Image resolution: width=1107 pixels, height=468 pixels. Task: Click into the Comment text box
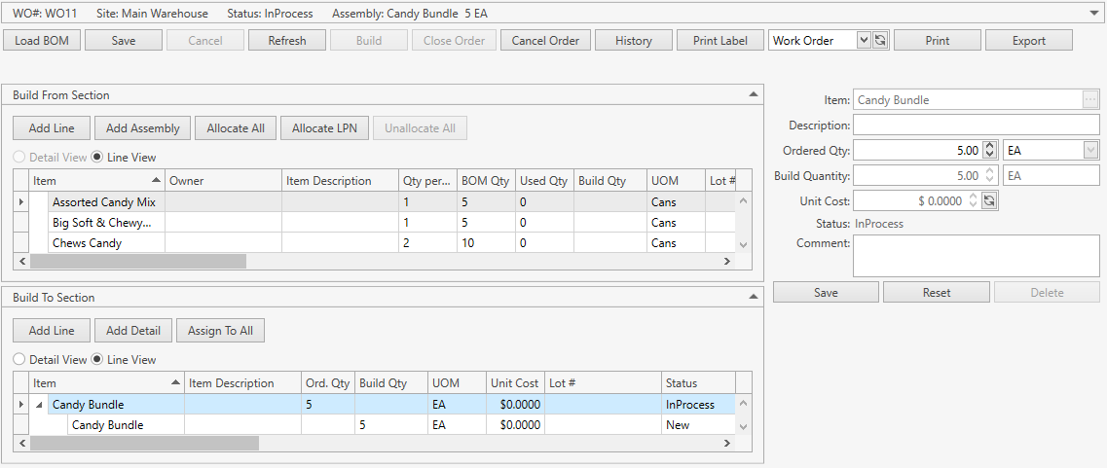[976, 256]
